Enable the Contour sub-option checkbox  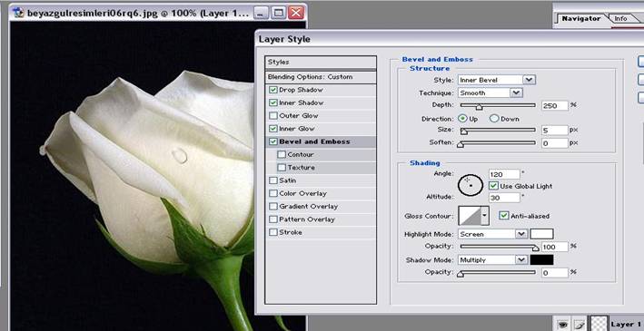[x=282, y=155]
